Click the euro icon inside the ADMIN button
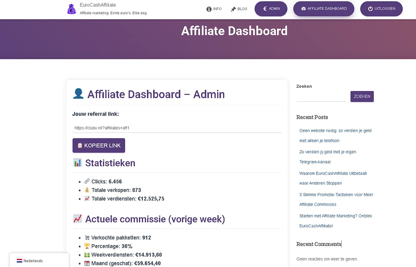 coord(265,9)
